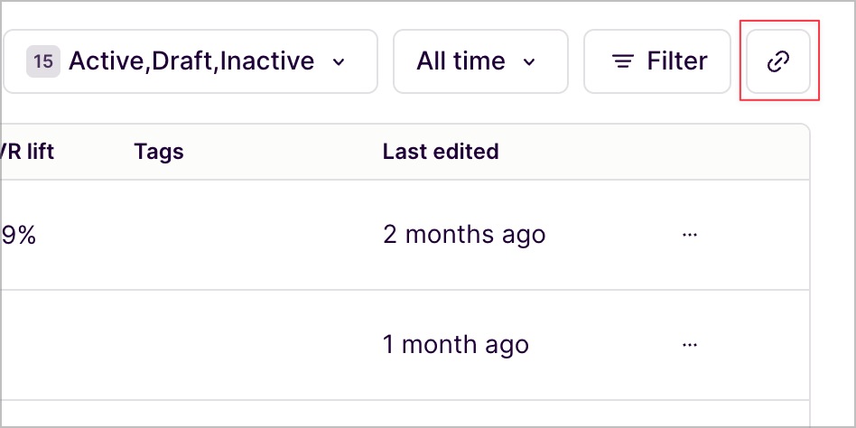
Task: Sort by the Last edited column header
Action: 441,151
